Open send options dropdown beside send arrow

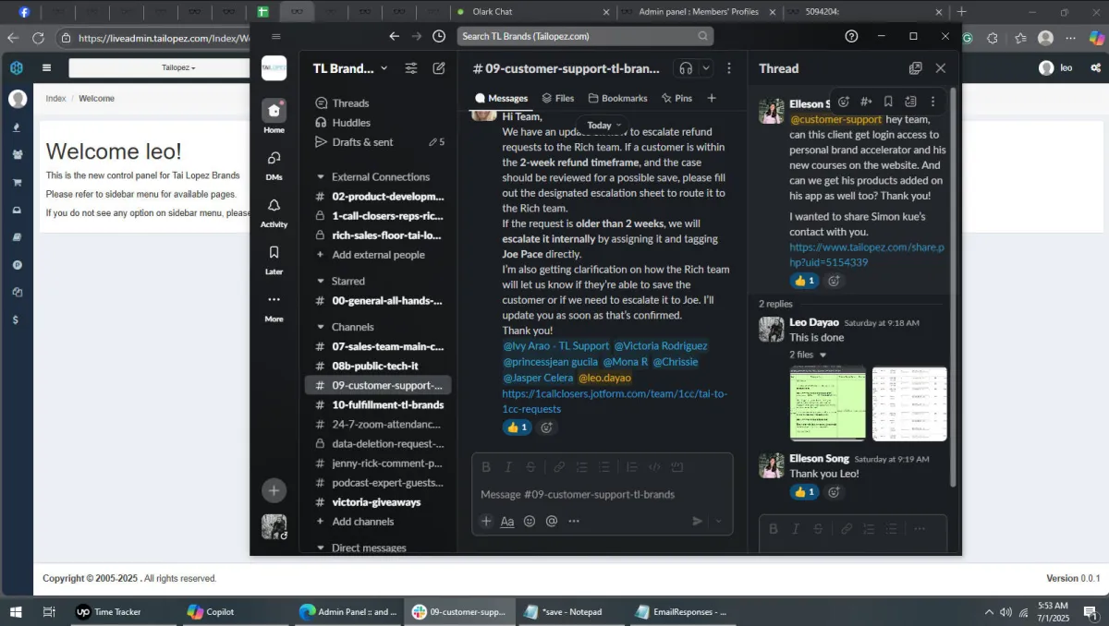pyautogui.click(x=719, y=521)
